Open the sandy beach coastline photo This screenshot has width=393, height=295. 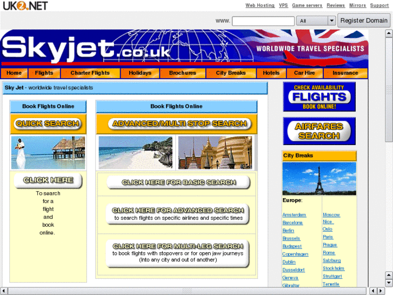136,153
